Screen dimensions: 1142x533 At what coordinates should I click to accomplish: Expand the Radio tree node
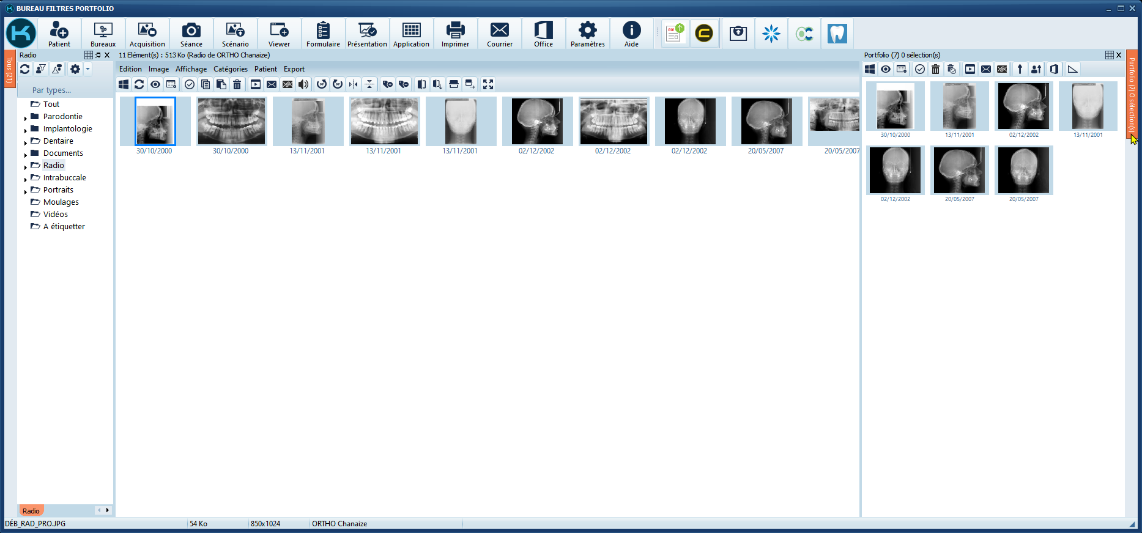(25, 167)
